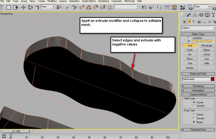
Task: Open the Layer Manager icon
Action: (159, 7)
